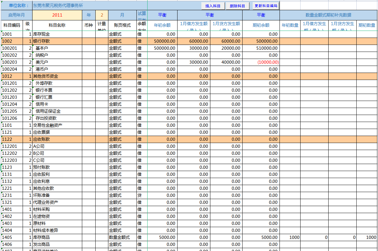Select the year cell showing 2011
The height and width of the screenshot is (251, 378).
[57, 15]
